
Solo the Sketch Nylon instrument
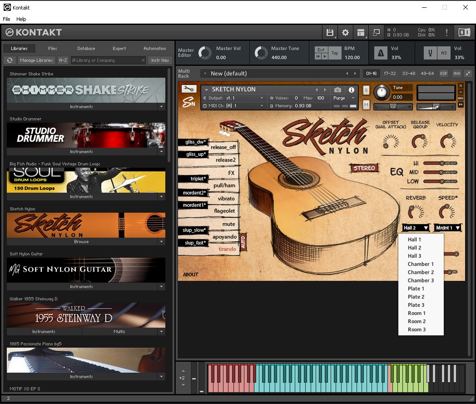pos(366,90)
